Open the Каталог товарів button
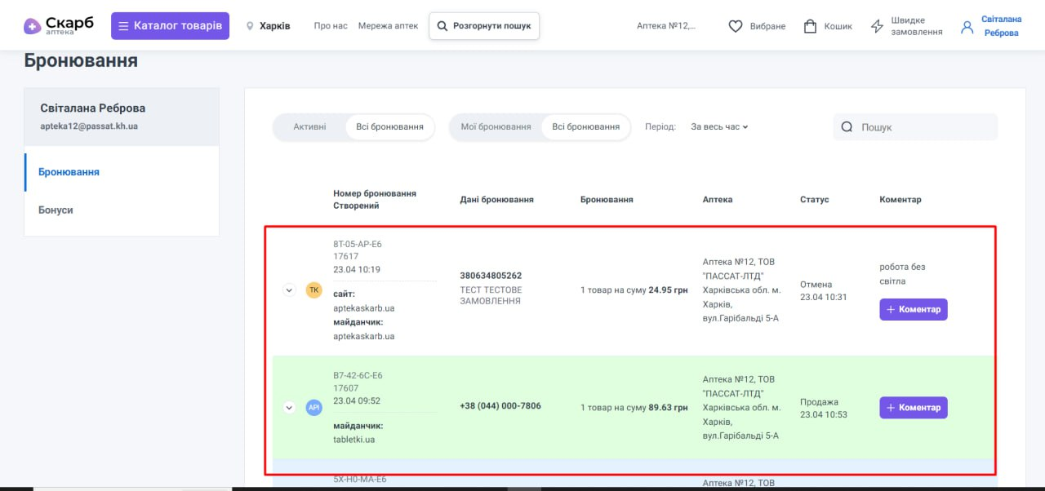This screenshot has width=1045, height=491. click(x=170, y=26)
